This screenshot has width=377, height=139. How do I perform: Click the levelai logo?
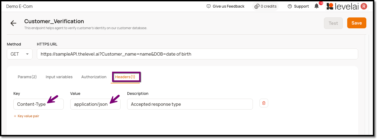click(343, 6)
